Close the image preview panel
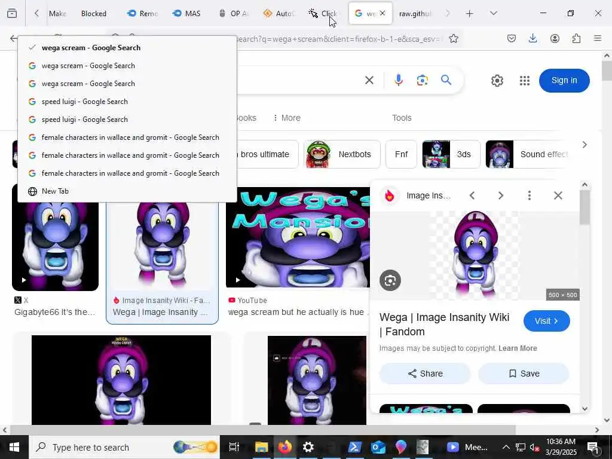The image size is (612, 459). click(x=558, y=195)
